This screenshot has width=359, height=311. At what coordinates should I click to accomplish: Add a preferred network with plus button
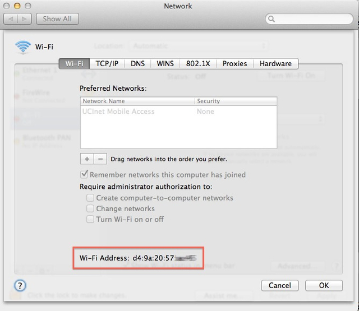click(87, 159)
